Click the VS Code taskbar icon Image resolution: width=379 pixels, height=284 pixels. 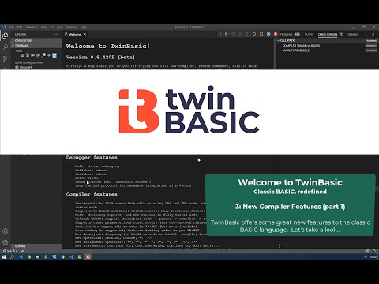(x=21, y=257)
